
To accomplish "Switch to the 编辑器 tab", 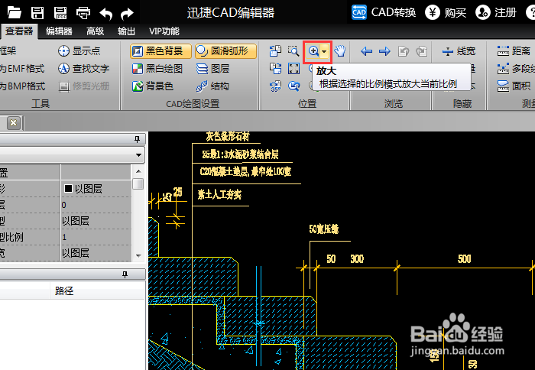I will (59, 31).
